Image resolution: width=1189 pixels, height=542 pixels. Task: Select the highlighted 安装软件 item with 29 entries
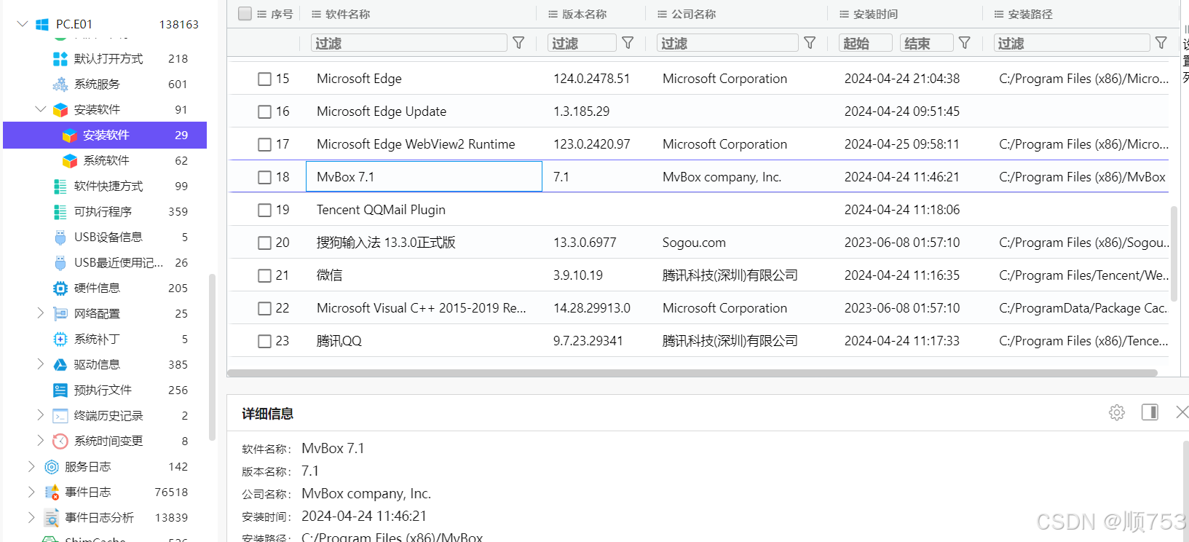coord(105,135)
